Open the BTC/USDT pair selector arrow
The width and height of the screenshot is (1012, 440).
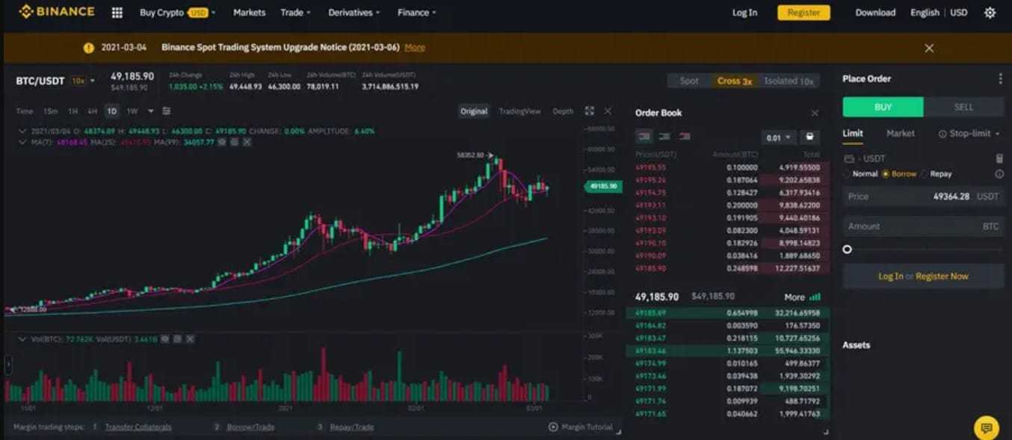click(93, 81)
